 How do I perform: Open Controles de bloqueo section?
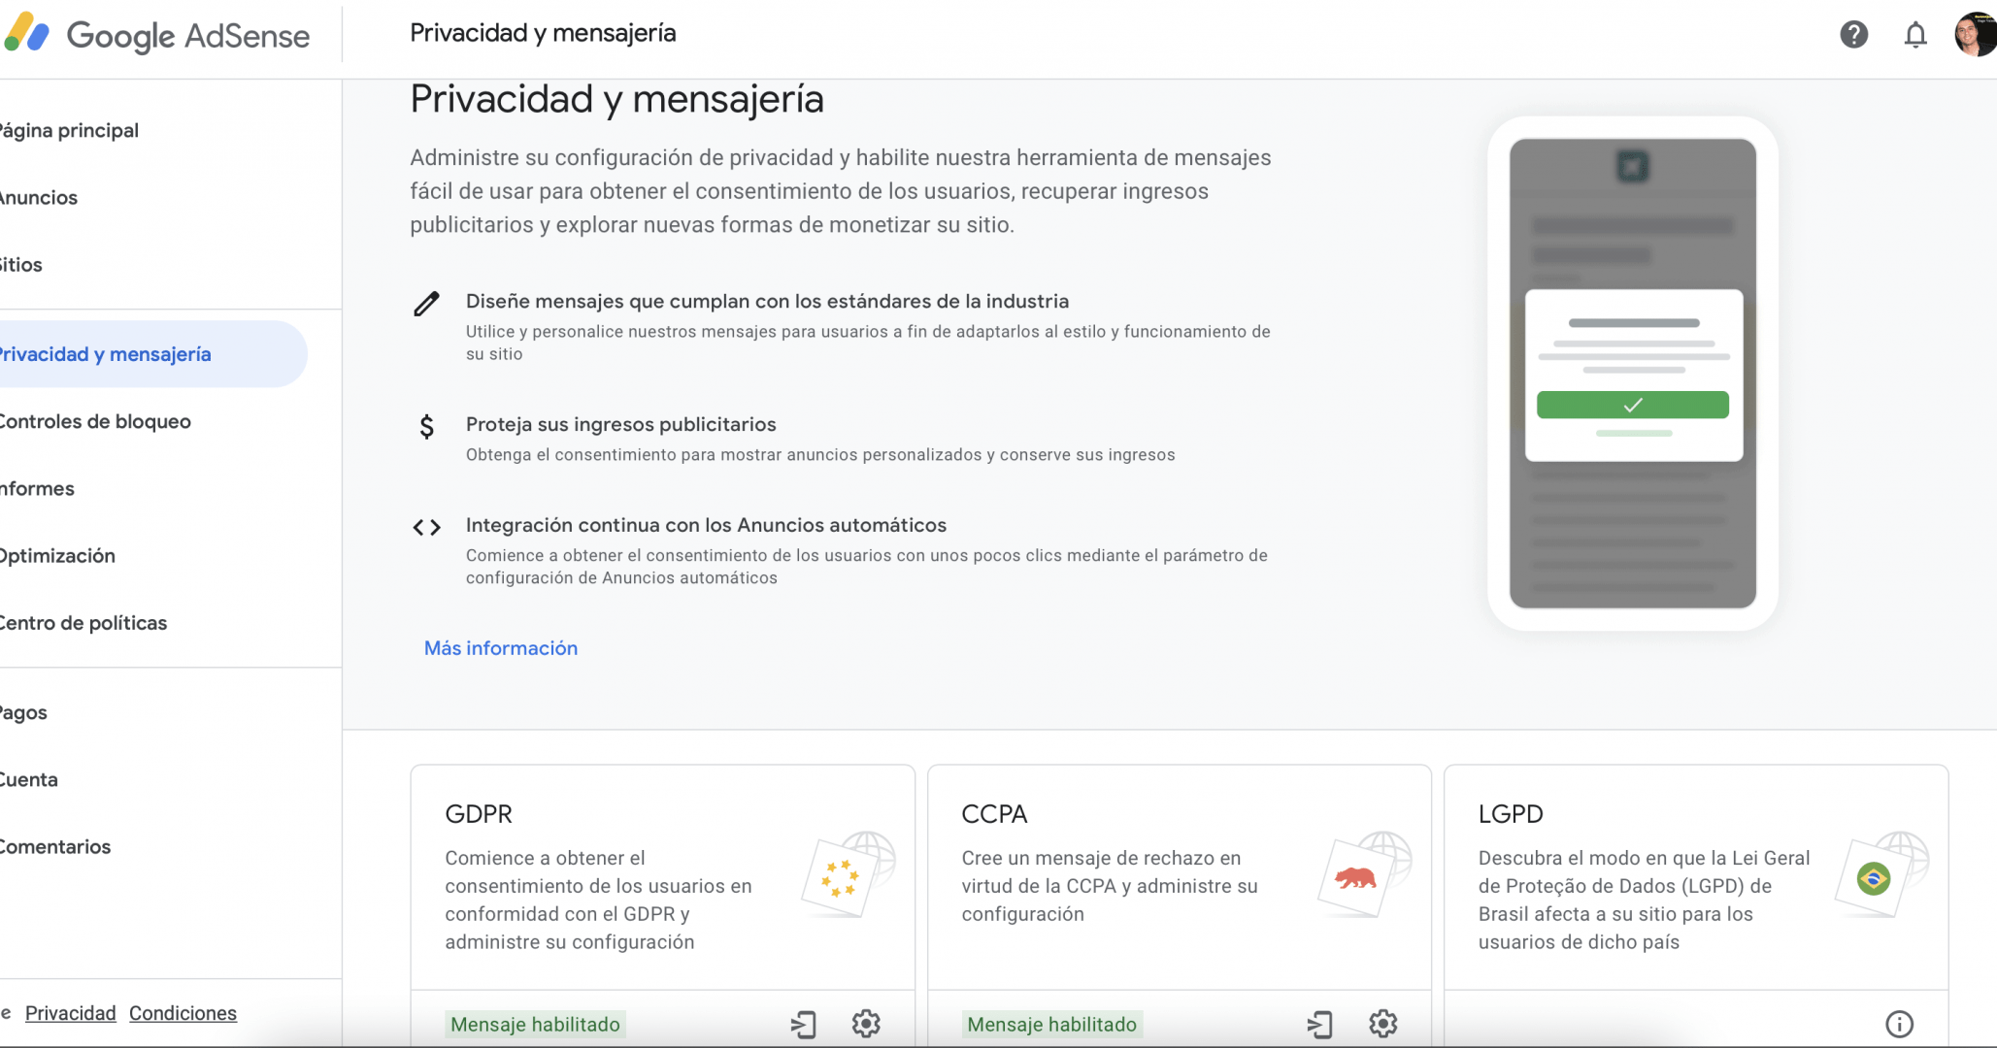[x=95, y=421]
